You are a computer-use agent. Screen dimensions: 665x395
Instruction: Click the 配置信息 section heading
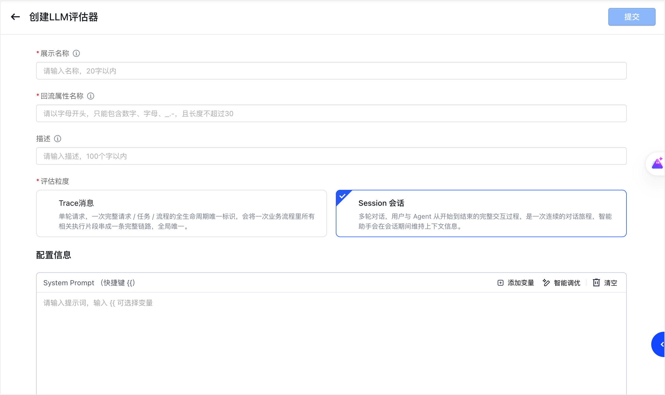(x=54, y=255)
